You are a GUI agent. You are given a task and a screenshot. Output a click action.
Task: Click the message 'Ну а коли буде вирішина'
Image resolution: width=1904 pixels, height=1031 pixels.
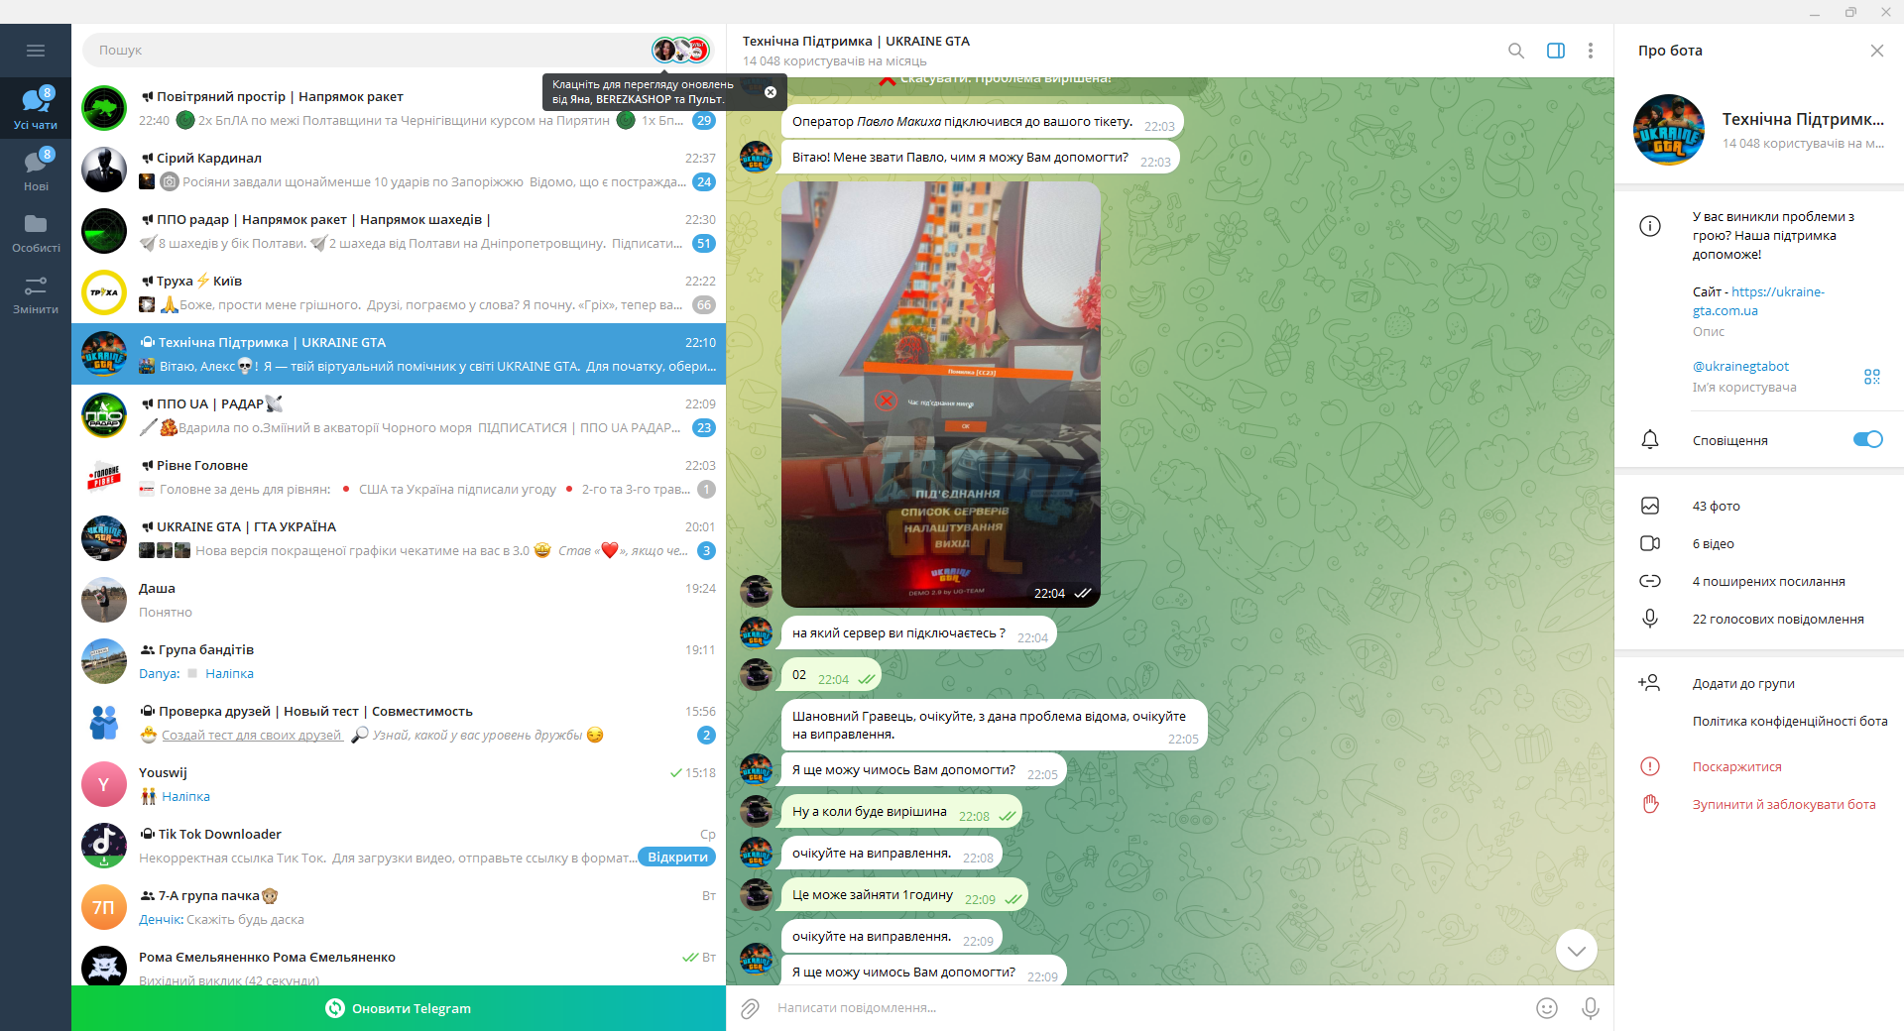coord(901,811)
